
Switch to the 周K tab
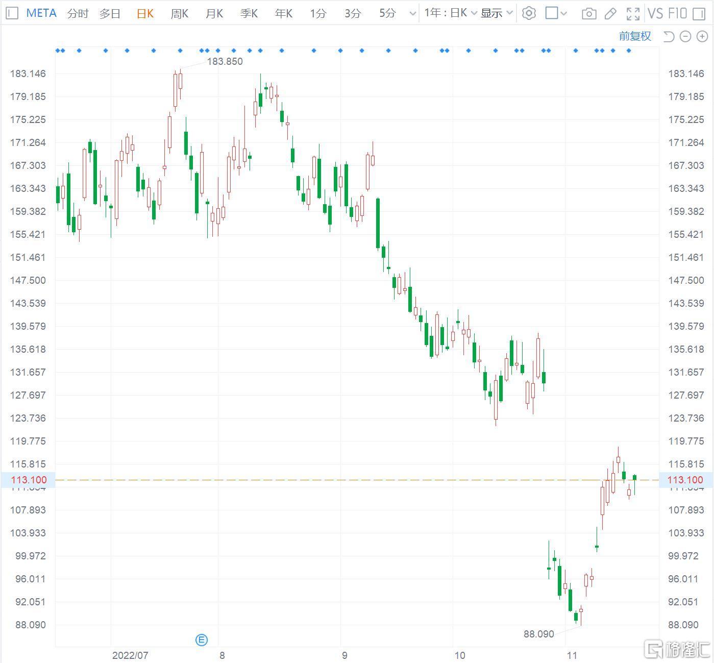(179, 14)
